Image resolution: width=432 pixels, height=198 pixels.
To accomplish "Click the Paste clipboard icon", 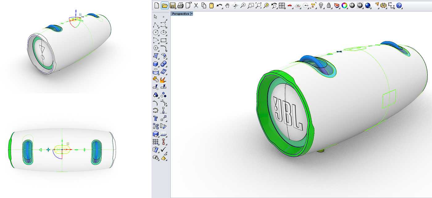I will (211, 5).
